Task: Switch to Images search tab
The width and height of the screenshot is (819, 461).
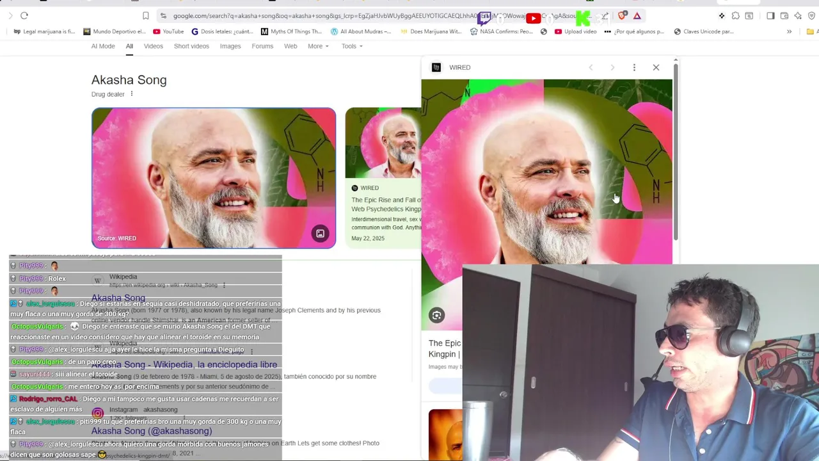Action: pyautogui.click(x=230, y=46)
